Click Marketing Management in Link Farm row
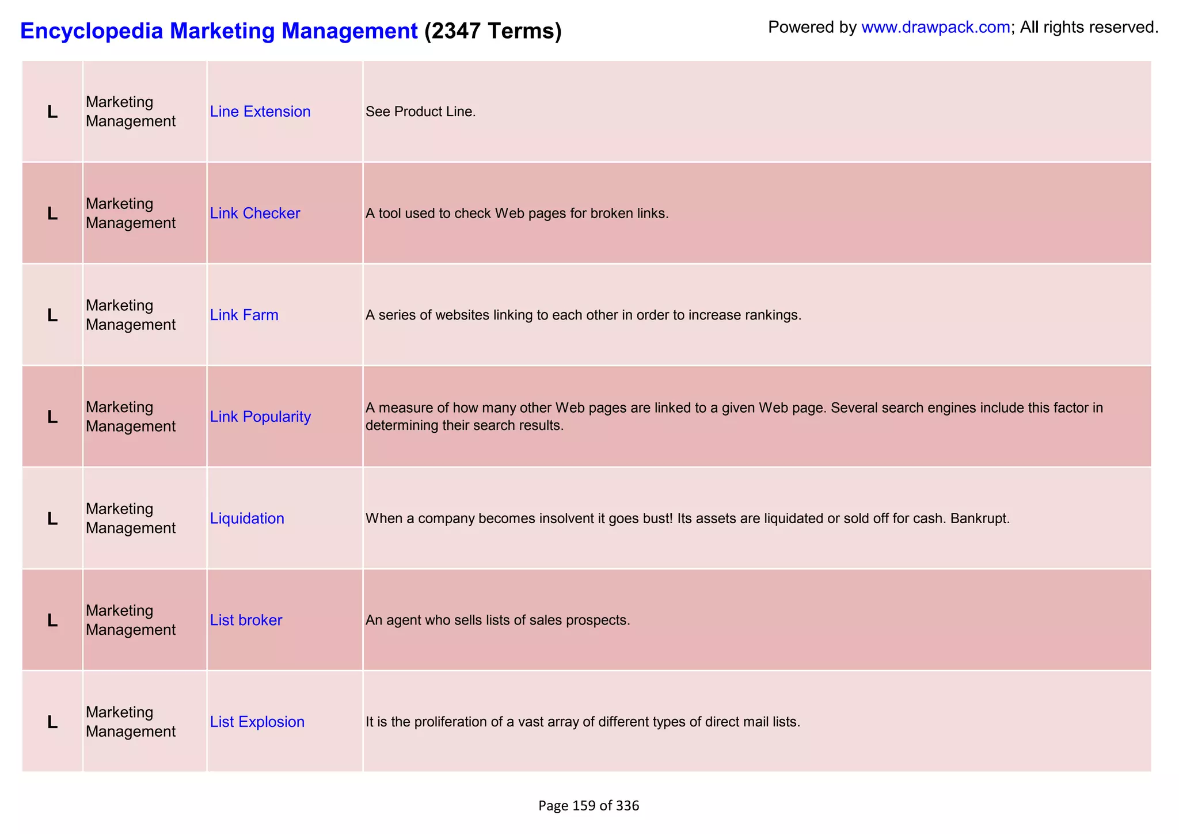Screen dimensions: 1179x834 tap(131, 315)
